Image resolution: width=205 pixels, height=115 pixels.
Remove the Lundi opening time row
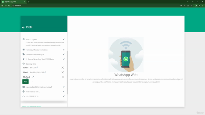pos(63,67)
